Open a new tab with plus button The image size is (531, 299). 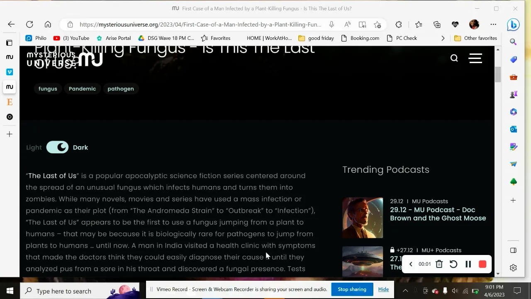(10, 134)
